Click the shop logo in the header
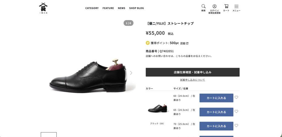282x137 pixels. point(43,8)
